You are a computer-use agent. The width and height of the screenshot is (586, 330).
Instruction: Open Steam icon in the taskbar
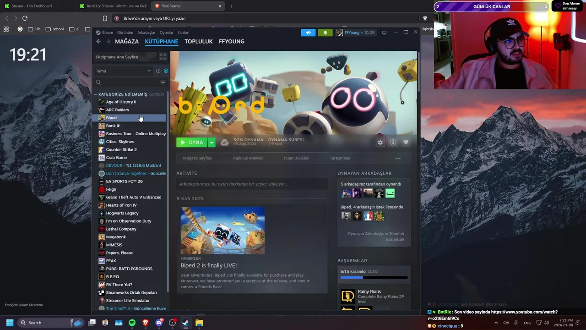[x=185, y=323]
